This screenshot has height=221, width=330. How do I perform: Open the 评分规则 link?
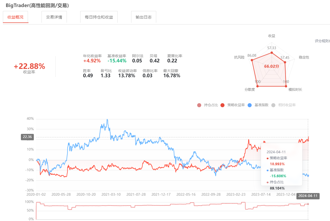click(322, 41)
